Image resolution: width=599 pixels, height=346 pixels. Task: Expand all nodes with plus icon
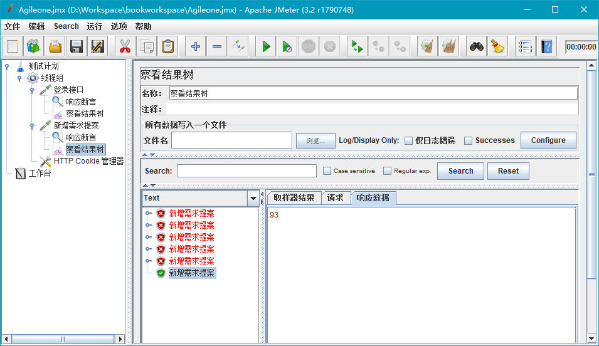195,46
